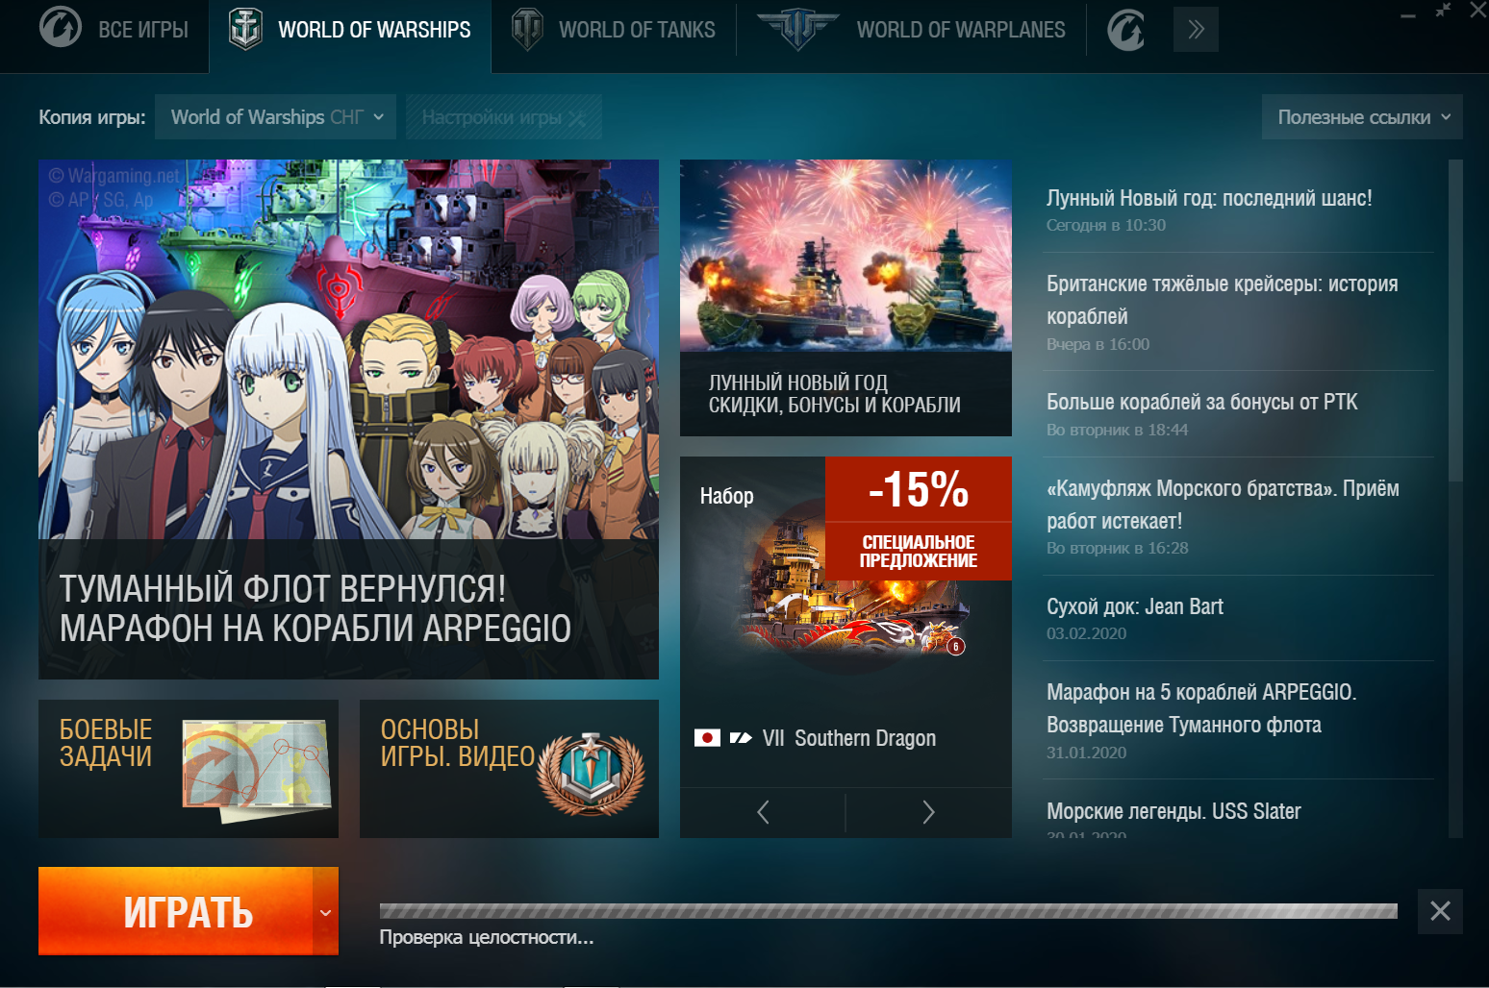Click the news list vertical scrollbar
The width and height of the screenshot is (1489, 988).
pos(1455,500)
